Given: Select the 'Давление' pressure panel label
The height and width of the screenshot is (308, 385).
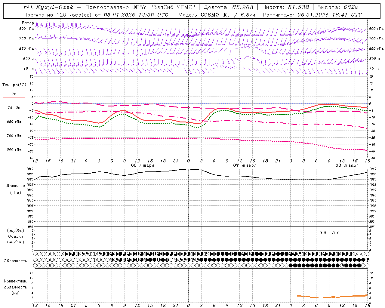Looking at the screenshot, I should pos(16,186).
